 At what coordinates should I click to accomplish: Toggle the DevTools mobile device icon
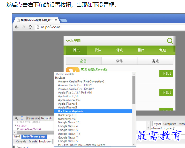pyautogui.click(x=22, y=118)
